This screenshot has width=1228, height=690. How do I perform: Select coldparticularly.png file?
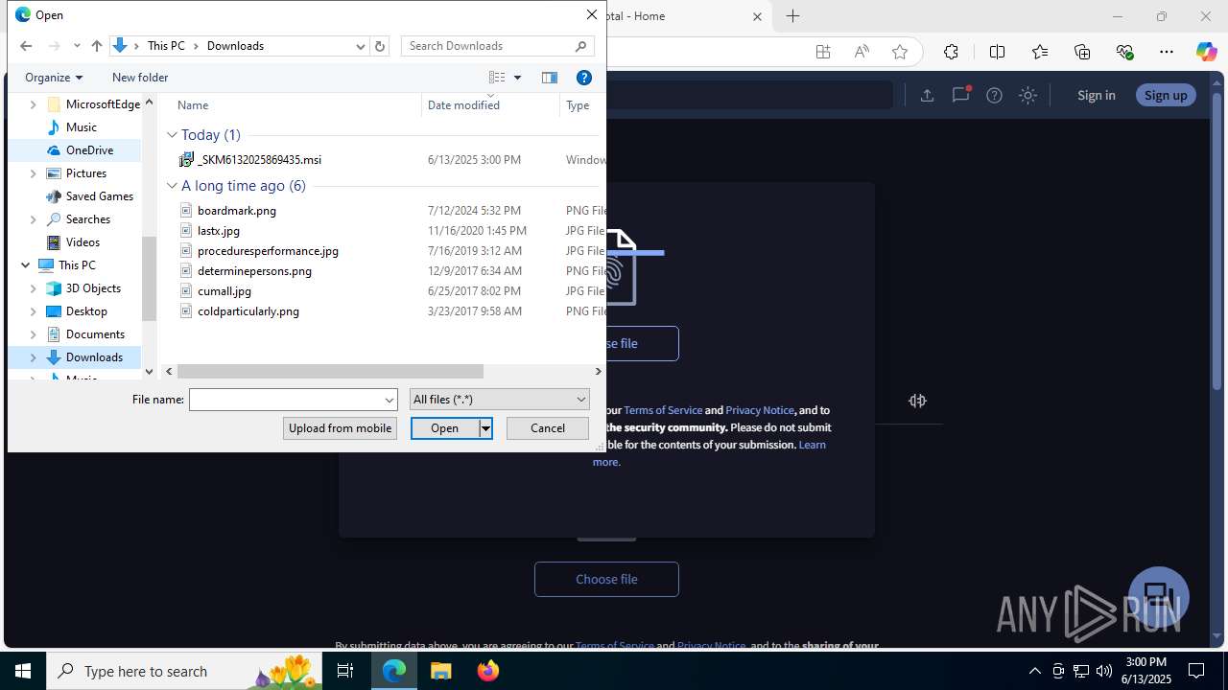pos(248,311)
